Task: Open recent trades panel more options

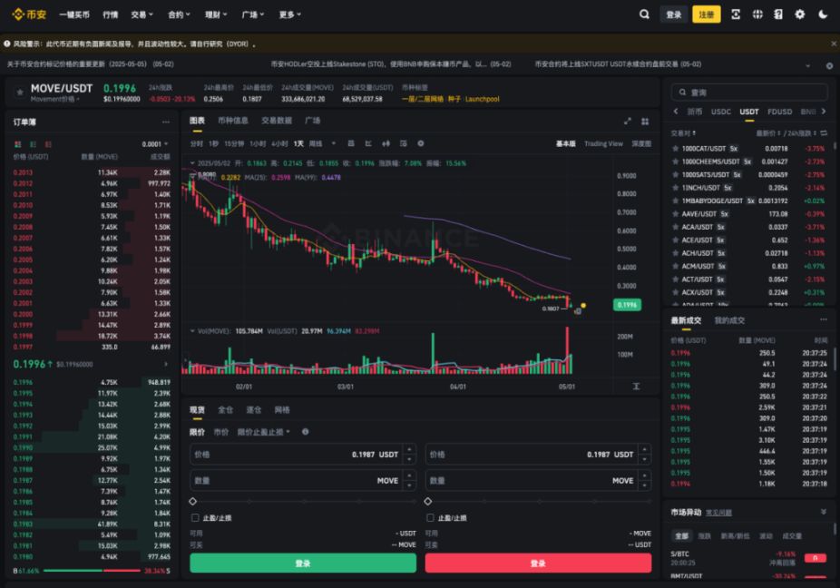Action: (823, 320)
